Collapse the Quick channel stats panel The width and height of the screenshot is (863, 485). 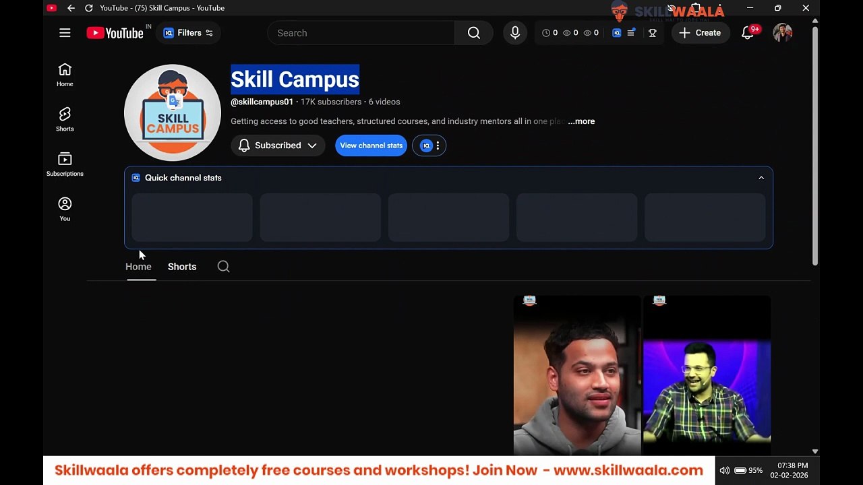[x=761, y=178]
